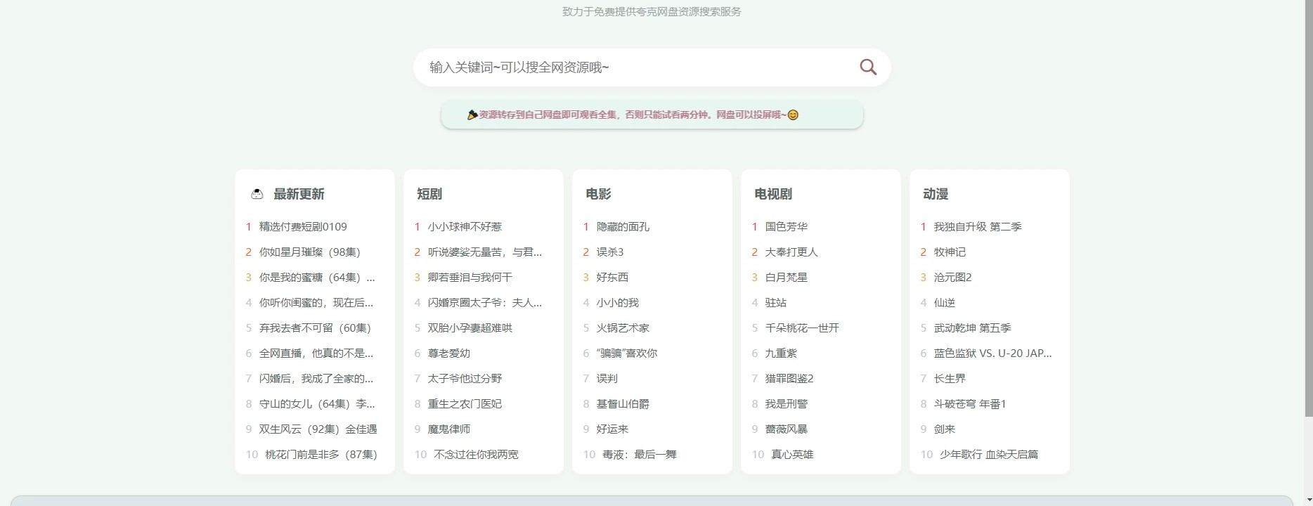Select the movie "骗骗"喜欢你
Viewport: 1313px width, 506px height.
[627, 353]
